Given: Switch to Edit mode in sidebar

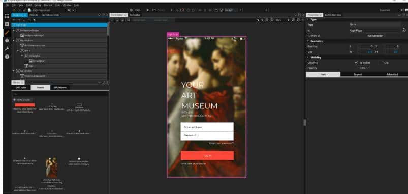Looking at the screenshot, I should pos(7,24).
